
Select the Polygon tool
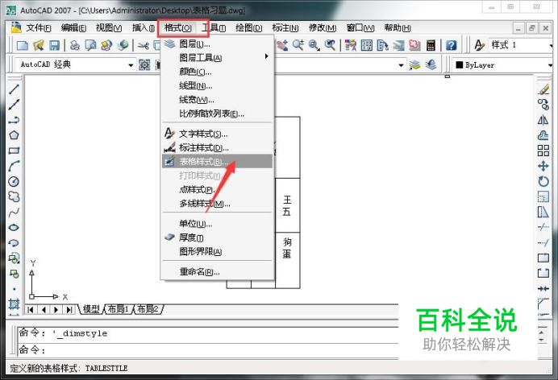(x=14, y=135)
